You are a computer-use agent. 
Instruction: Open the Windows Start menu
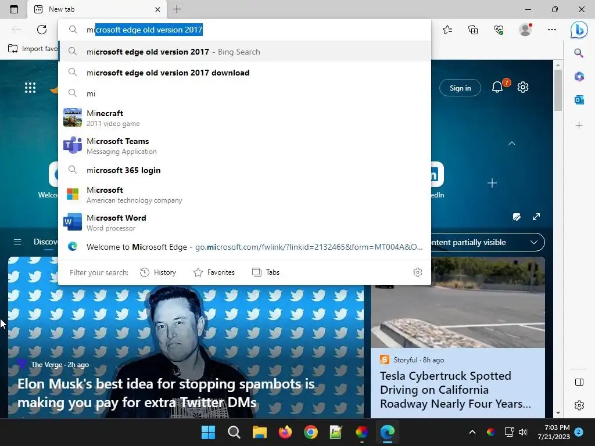tap(209, 432)
